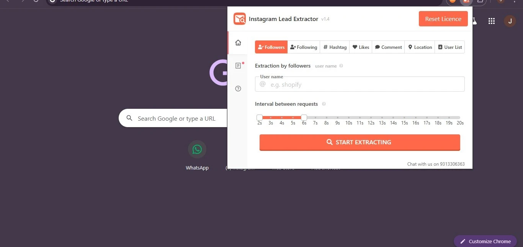Switch to the Followers tab
The width and height of the screenshot is (523, 247).
point(271,47)
